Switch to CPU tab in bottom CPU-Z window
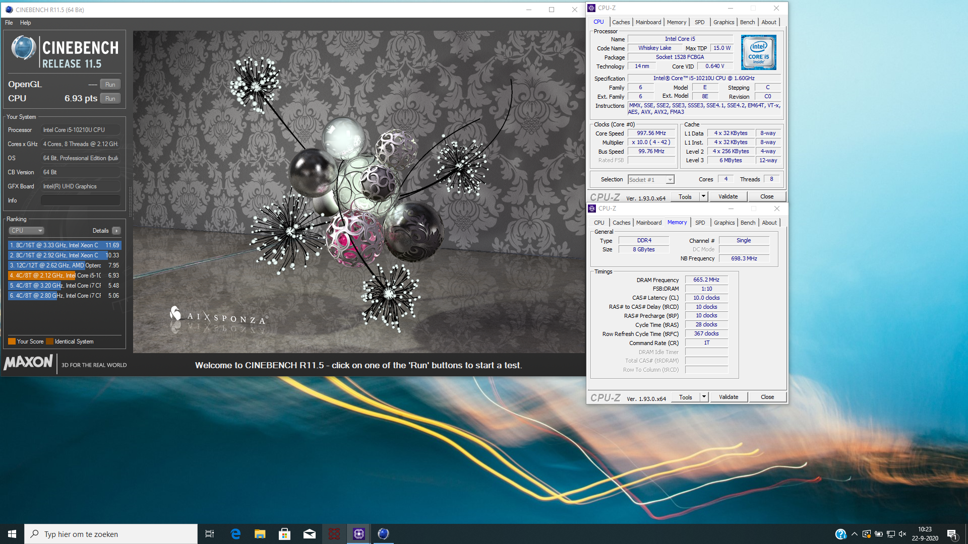 point(599,223)
